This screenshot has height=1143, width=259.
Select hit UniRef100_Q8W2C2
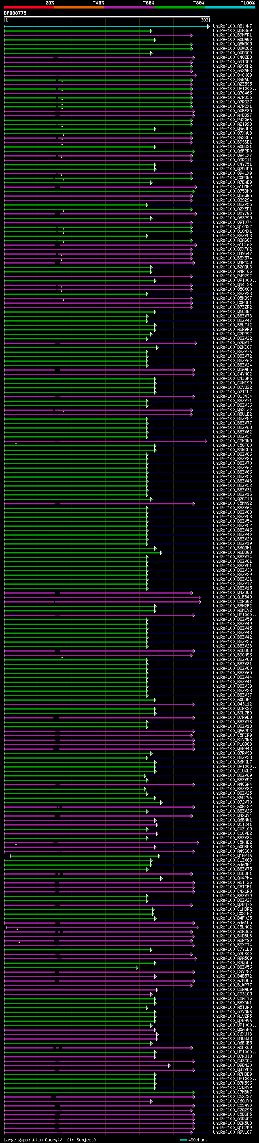click(x=232, y=48)
